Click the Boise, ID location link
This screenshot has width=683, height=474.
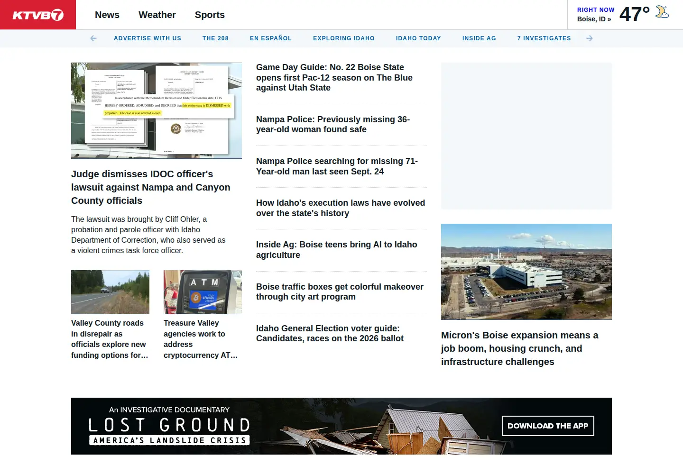(594, 19)
